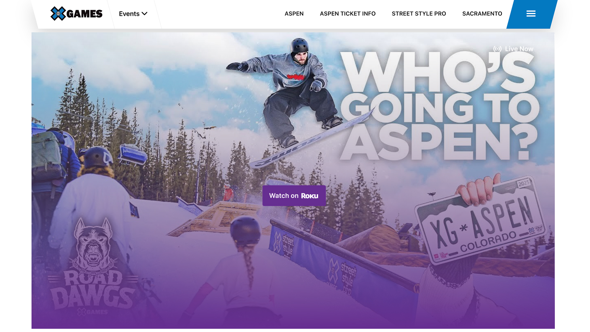The height and width of the screenshot is (332, 590).
Task: Select Street Style Pro in navigation
Action: pyautogui.click(x=419, y=14)
